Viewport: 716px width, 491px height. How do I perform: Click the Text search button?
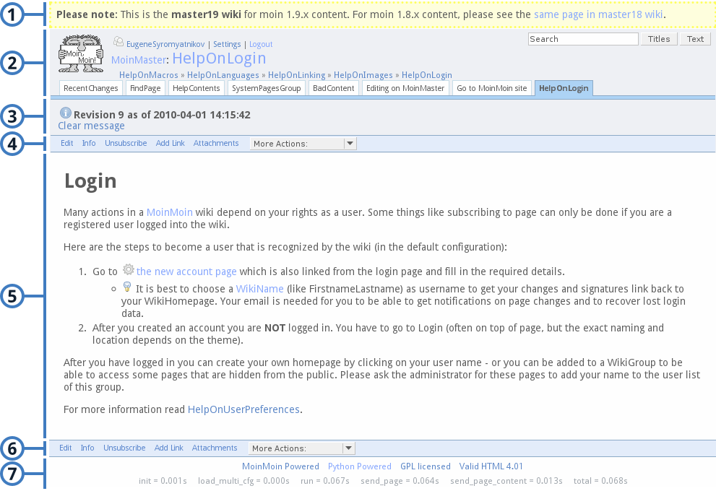[694, 38]
